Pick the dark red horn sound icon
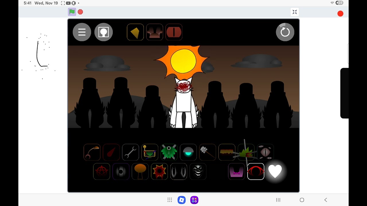 111,152
